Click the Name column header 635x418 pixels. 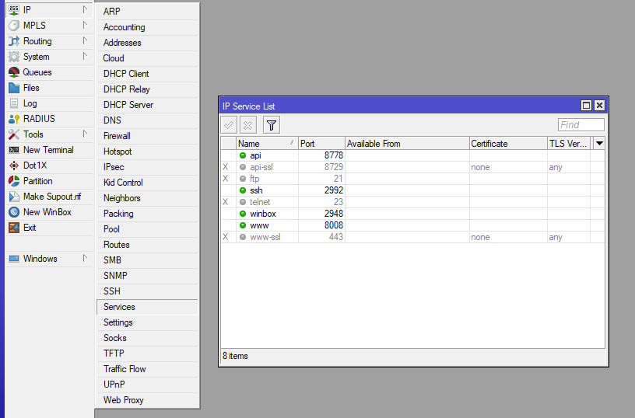[266, 144]
